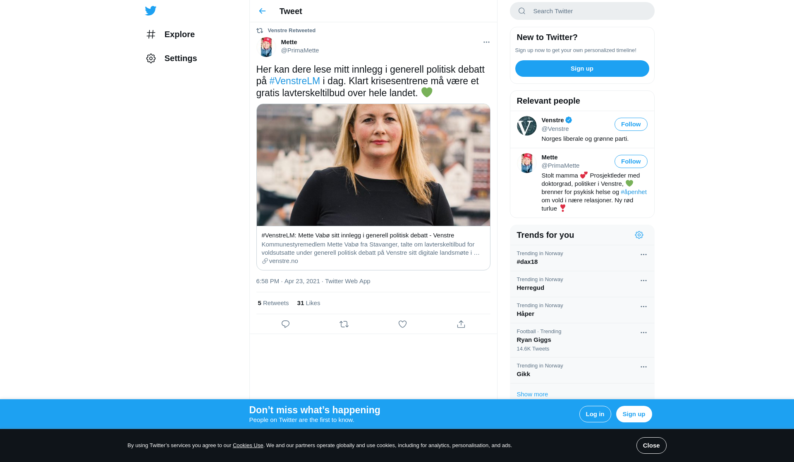Click the Twitter bird logo

pyautogui.click(x=151, y=11)
